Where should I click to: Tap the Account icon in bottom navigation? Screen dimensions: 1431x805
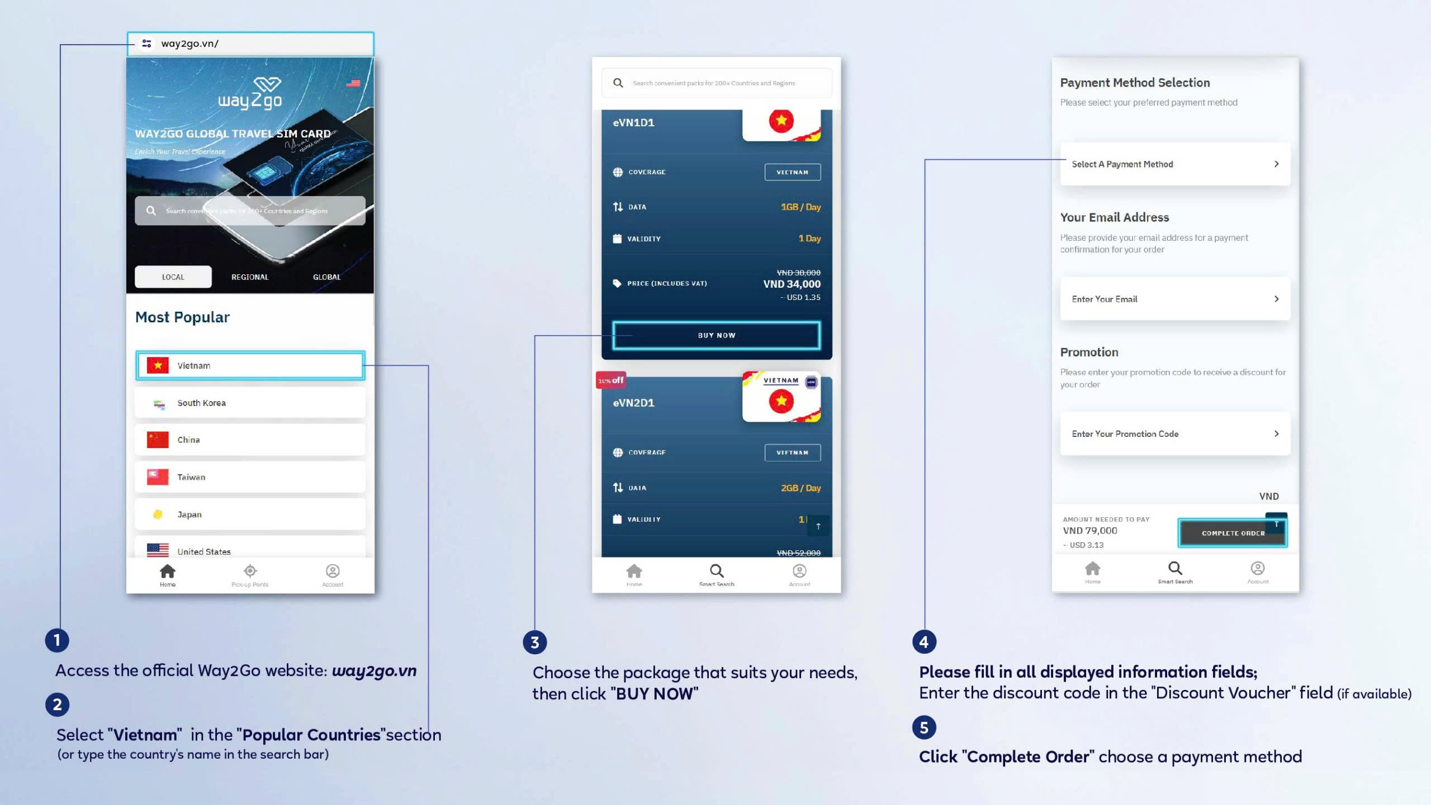click(332, 571)
